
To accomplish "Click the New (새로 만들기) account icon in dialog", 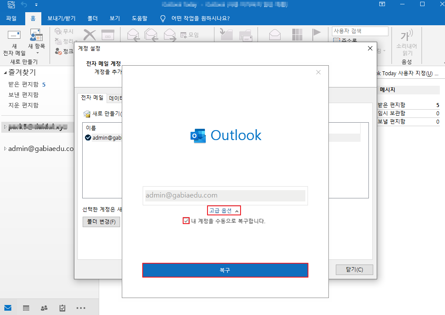I will pos(87,114).
